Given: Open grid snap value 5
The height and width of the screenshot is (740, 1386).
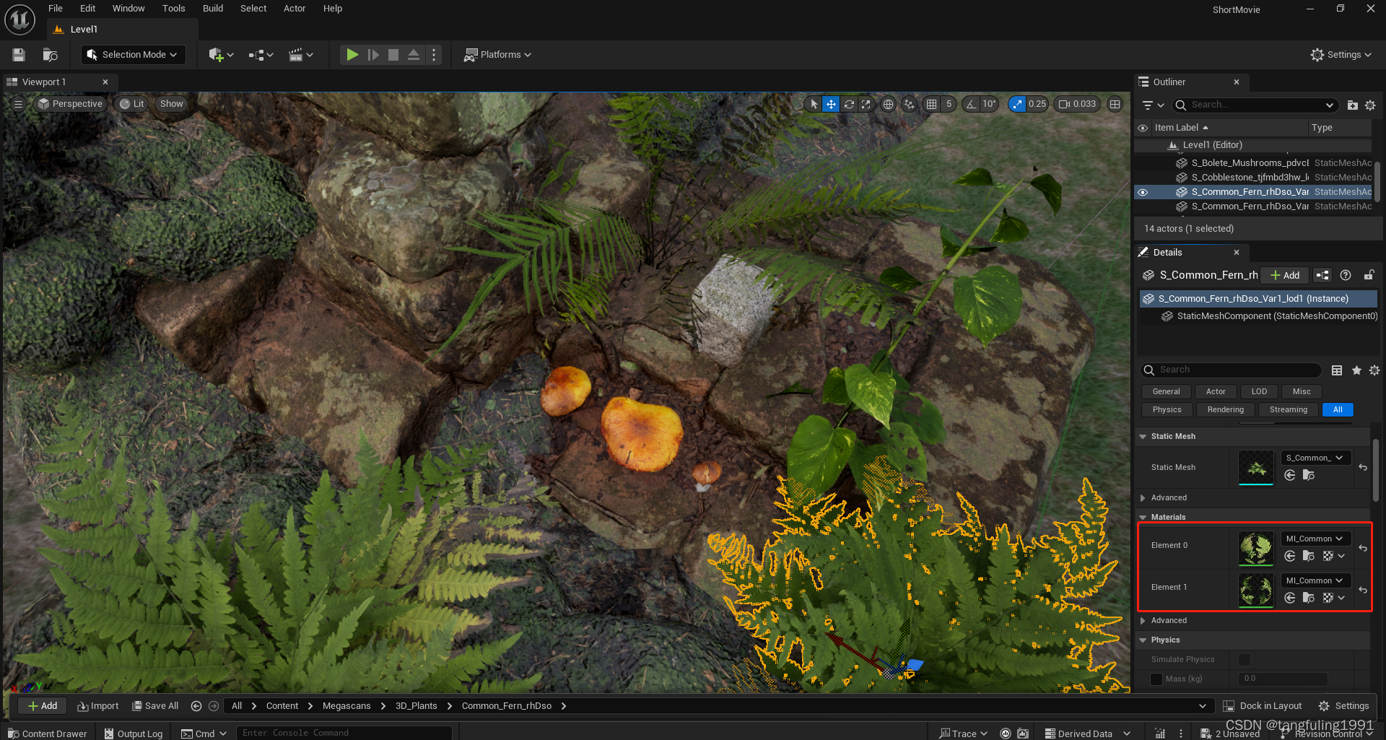Looking at the screenshot, I should (949, 104).
